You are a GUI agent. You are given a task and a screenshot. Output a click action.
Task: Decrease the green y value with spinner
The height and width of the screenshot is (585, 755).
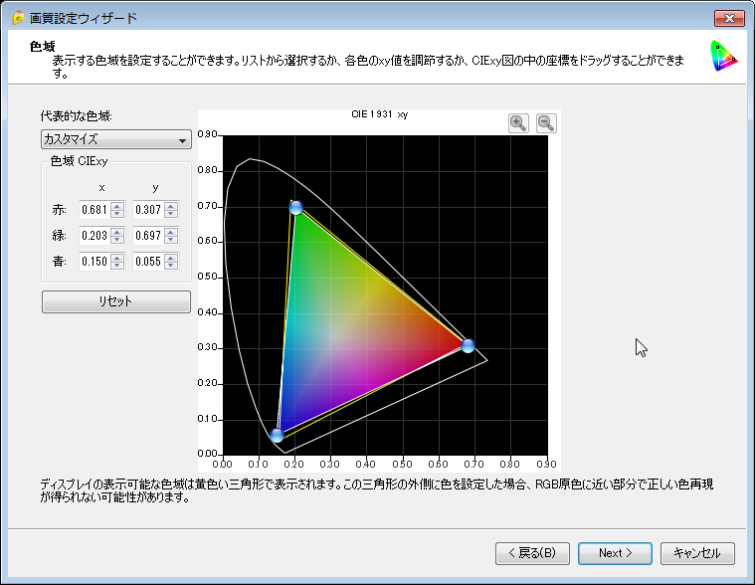[171, 240]
